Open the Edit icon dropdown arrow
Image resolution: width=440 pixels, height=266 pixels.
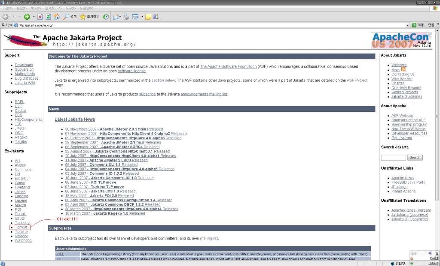click(x=142, y=17)
